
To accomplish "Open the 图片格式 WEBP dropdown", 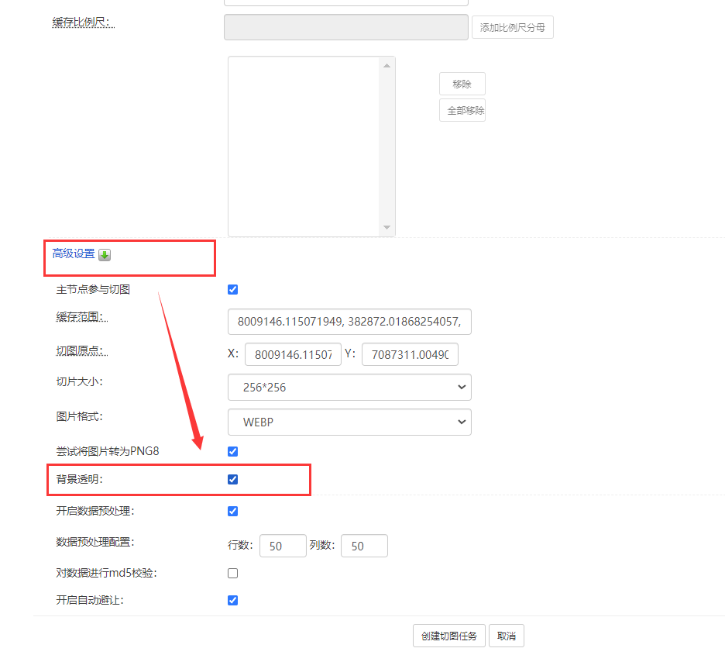I will [x=349, y=422].
